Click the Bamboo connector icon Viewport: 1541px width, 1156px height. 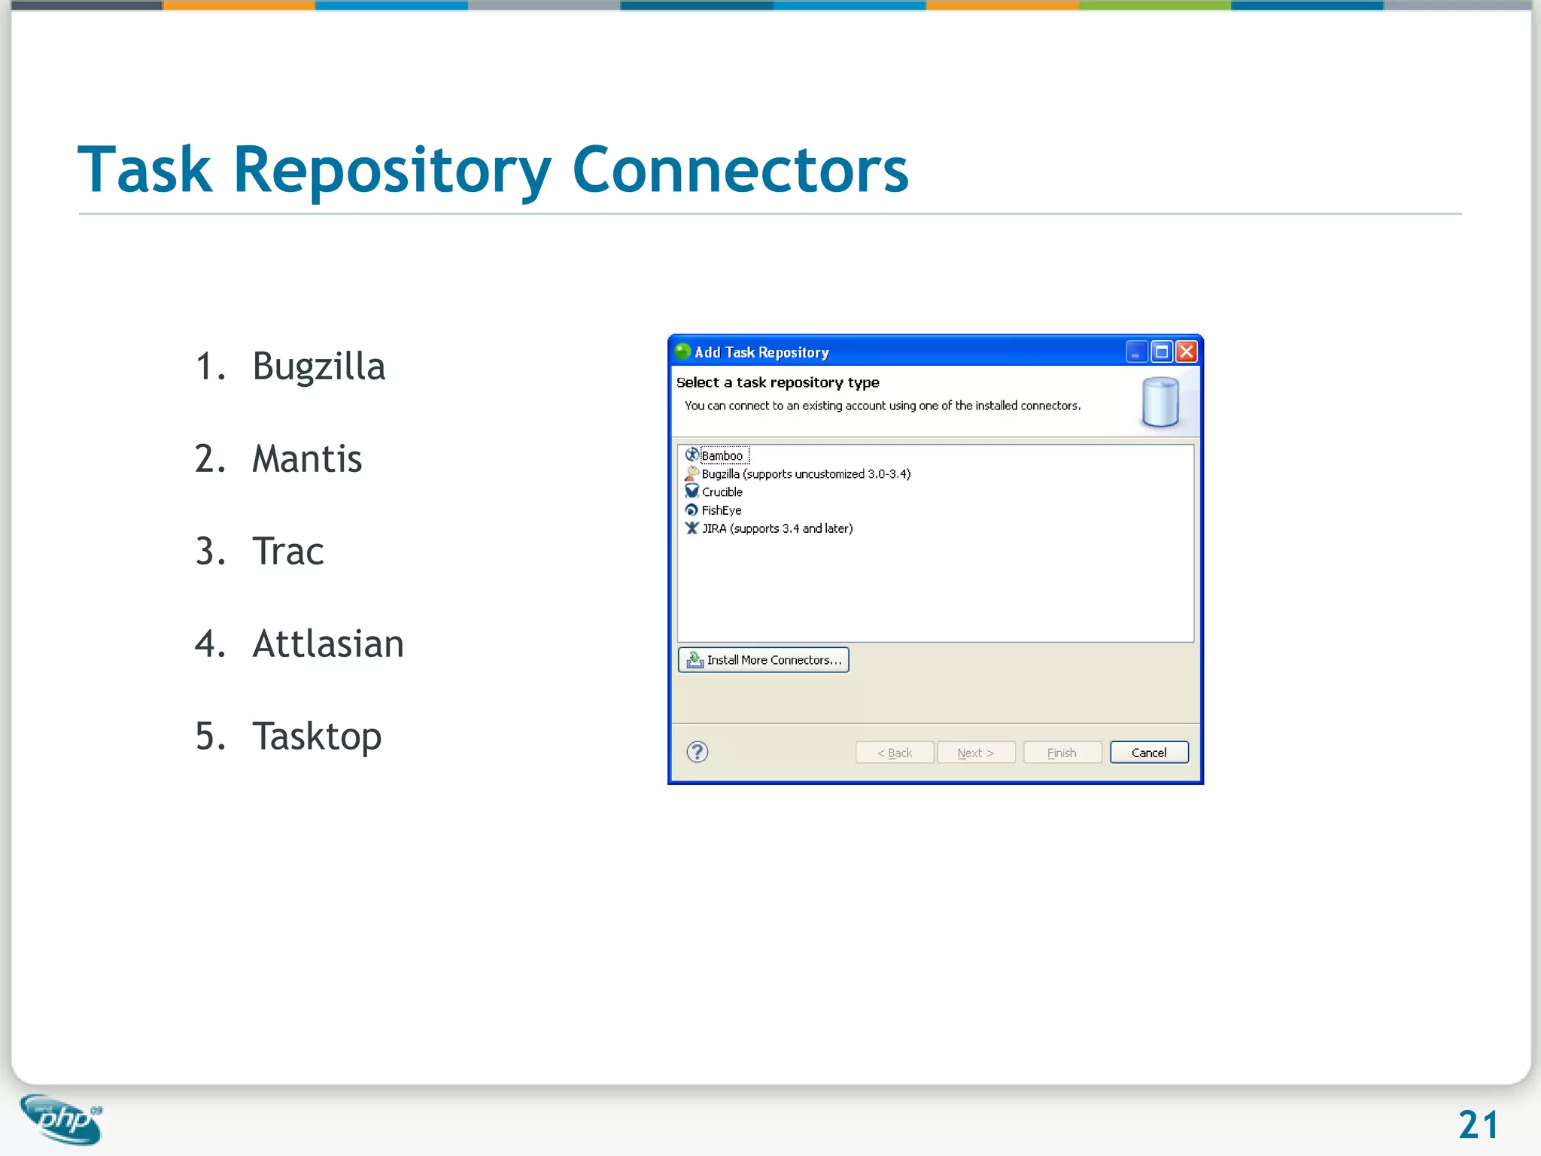pos(691,455)
